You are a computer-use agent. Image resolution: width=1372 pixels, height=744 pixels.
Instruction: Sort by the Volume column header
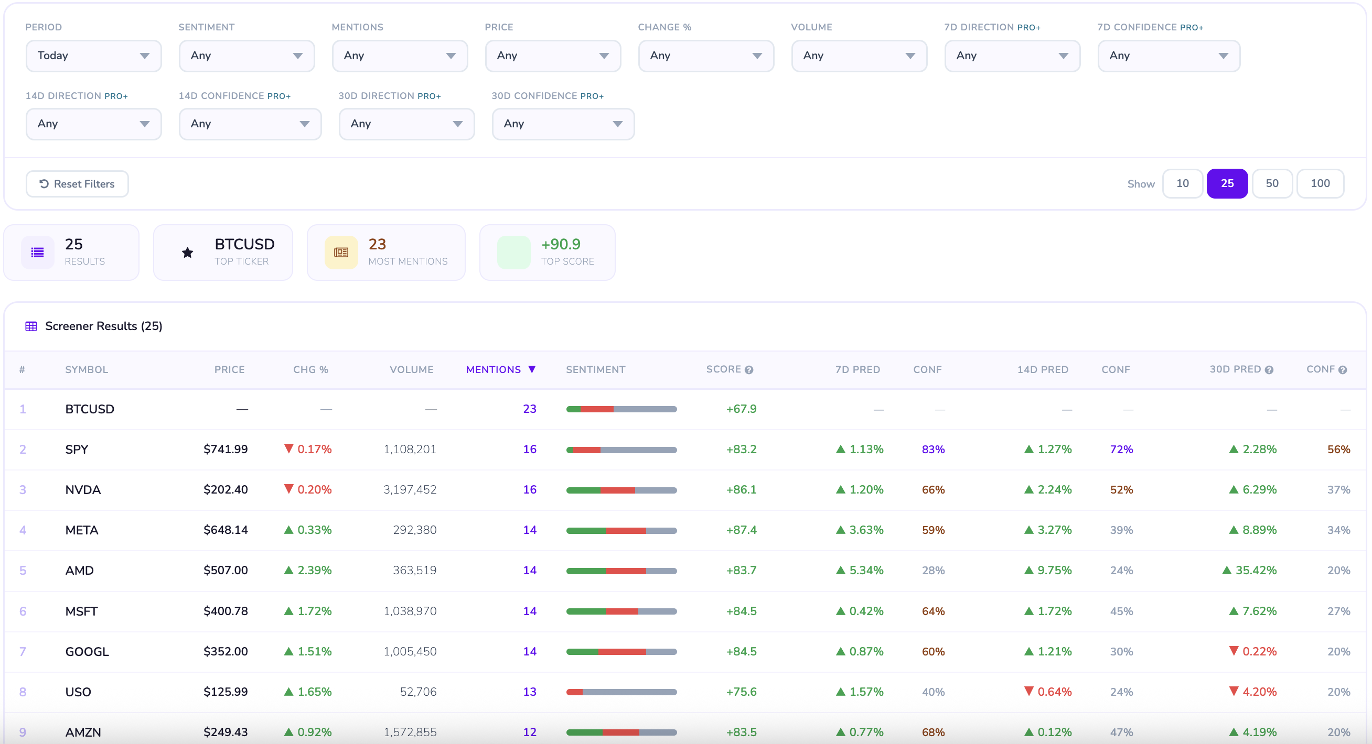tap(411, 370)
